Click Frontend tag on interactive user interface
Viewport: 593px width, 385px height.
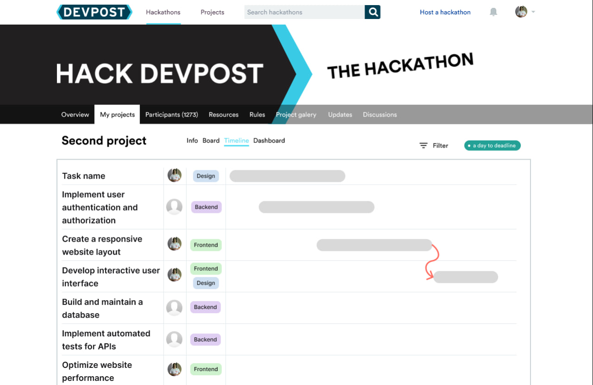pyautogui.click(x=206, y=269)
